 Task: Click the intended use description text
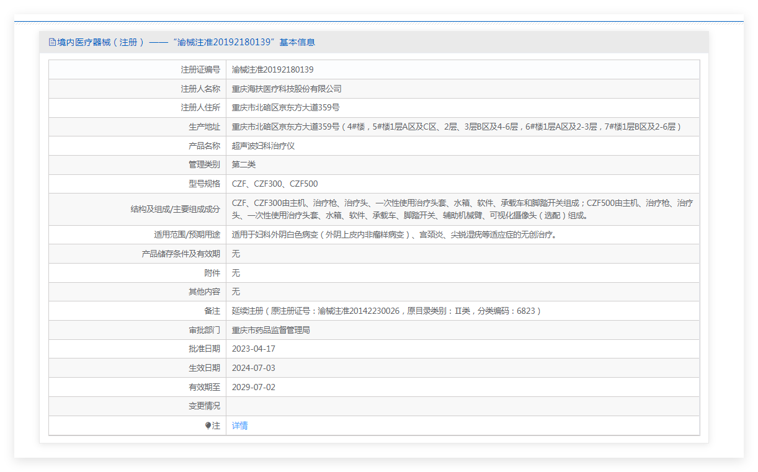tap(394, 234)
